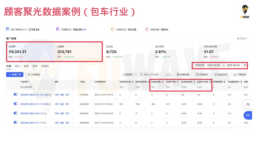This screenshot has height=143, width=255.
Task: Open 更多 menu for plan 开口-1205-国内
Action: (x=67, y=95)
